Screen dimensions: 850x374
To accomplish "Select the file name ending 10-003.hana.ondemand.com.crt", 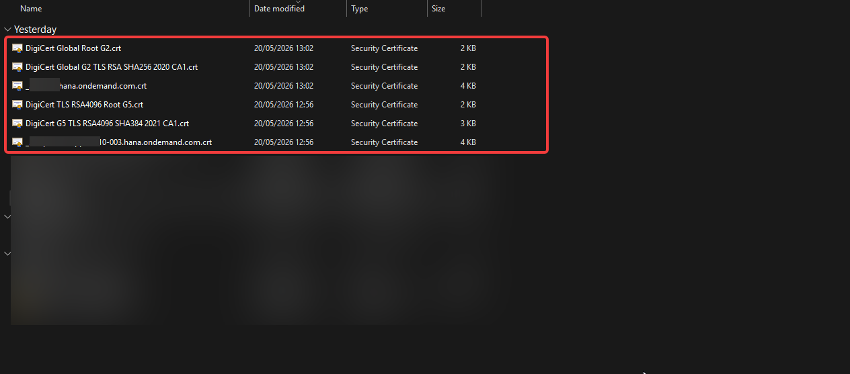I will pos(119,142).
